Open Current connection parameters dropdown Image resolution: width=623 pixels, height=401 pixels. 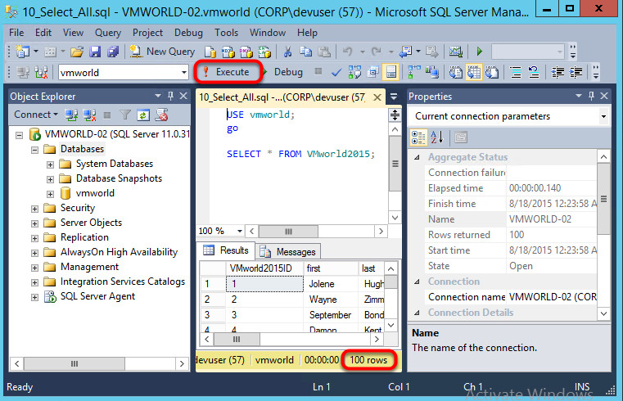[603, 116]
